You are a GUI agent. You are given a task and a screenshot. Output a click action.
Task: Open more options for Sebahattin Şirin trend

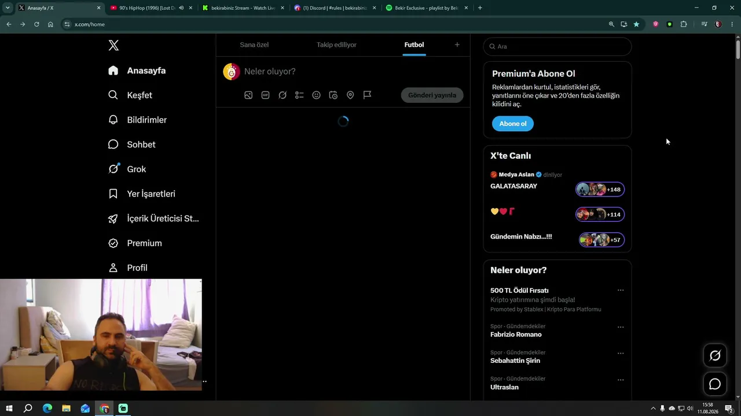[621, 353]
